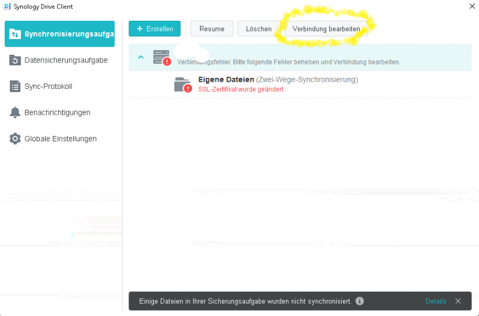
Task: Click the Globale Einstellungen gear icon
Action: pyautogui.click(x=15, y=139)
